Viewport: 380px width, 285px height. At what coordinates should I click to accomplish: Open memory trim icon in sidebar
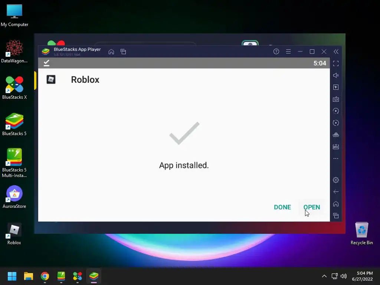tap(336, 135)
